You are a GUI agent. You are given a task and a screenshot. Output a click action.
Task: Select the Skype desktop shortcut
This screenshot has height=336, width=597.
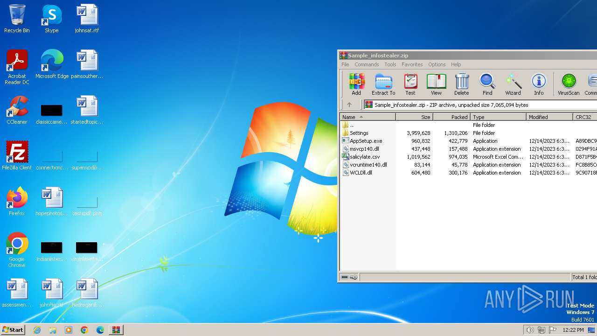[x=51, y=19]
